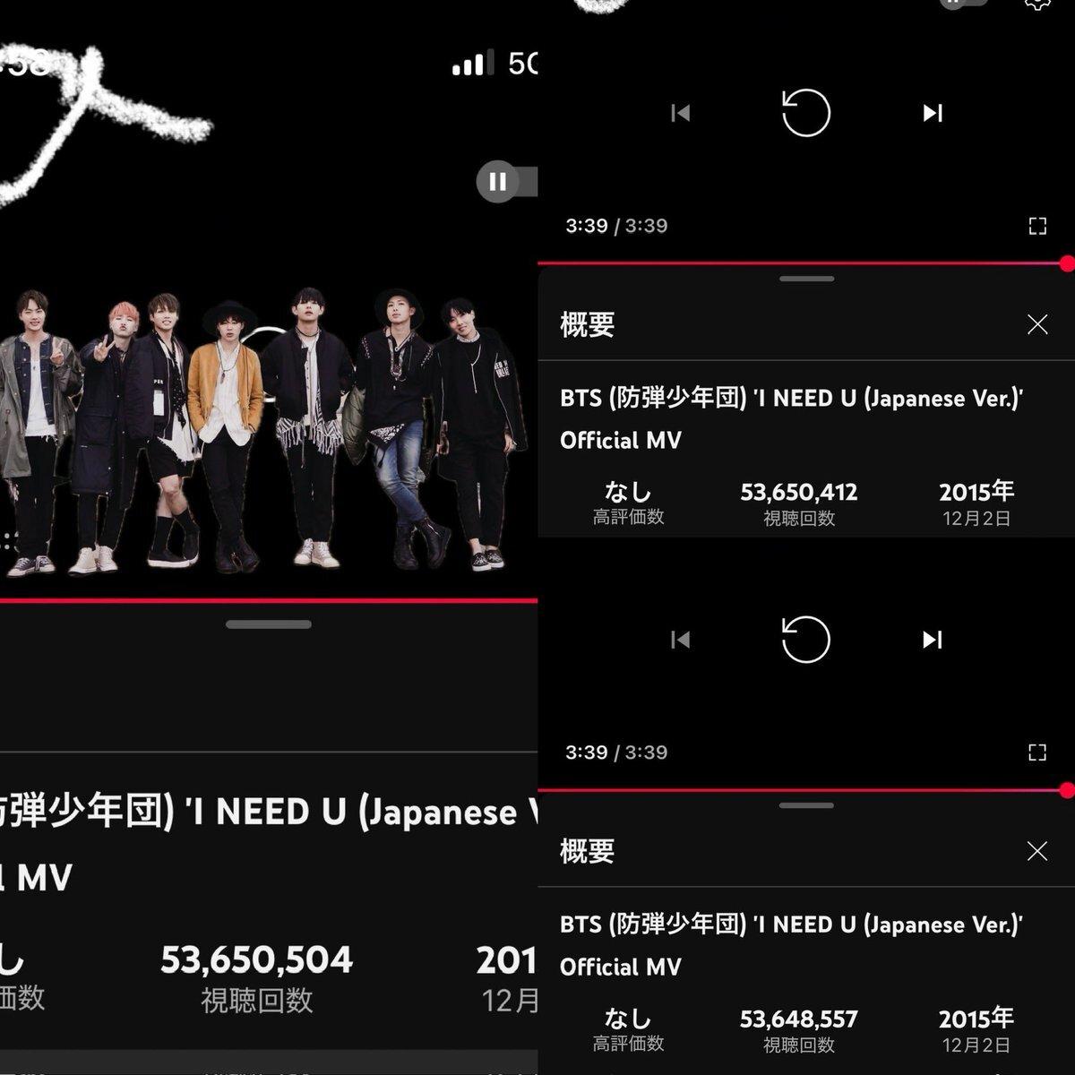This screenshot has width=1075, height=1075.
Task: Close the lower 概要 description panel
Action: (1037, 851)
